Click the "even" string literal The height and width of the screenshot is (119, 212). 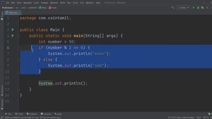[x=99, y=54]
